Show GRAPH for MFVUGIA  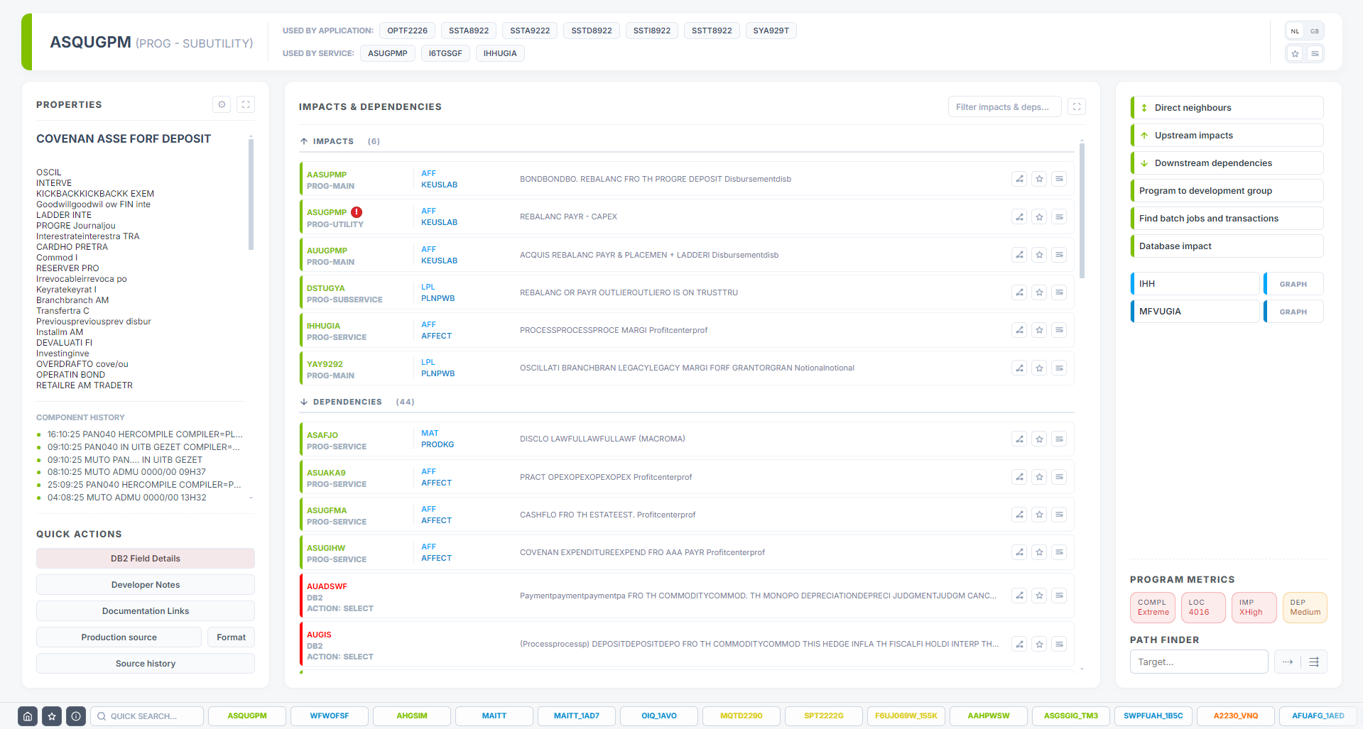(1293, 312)
